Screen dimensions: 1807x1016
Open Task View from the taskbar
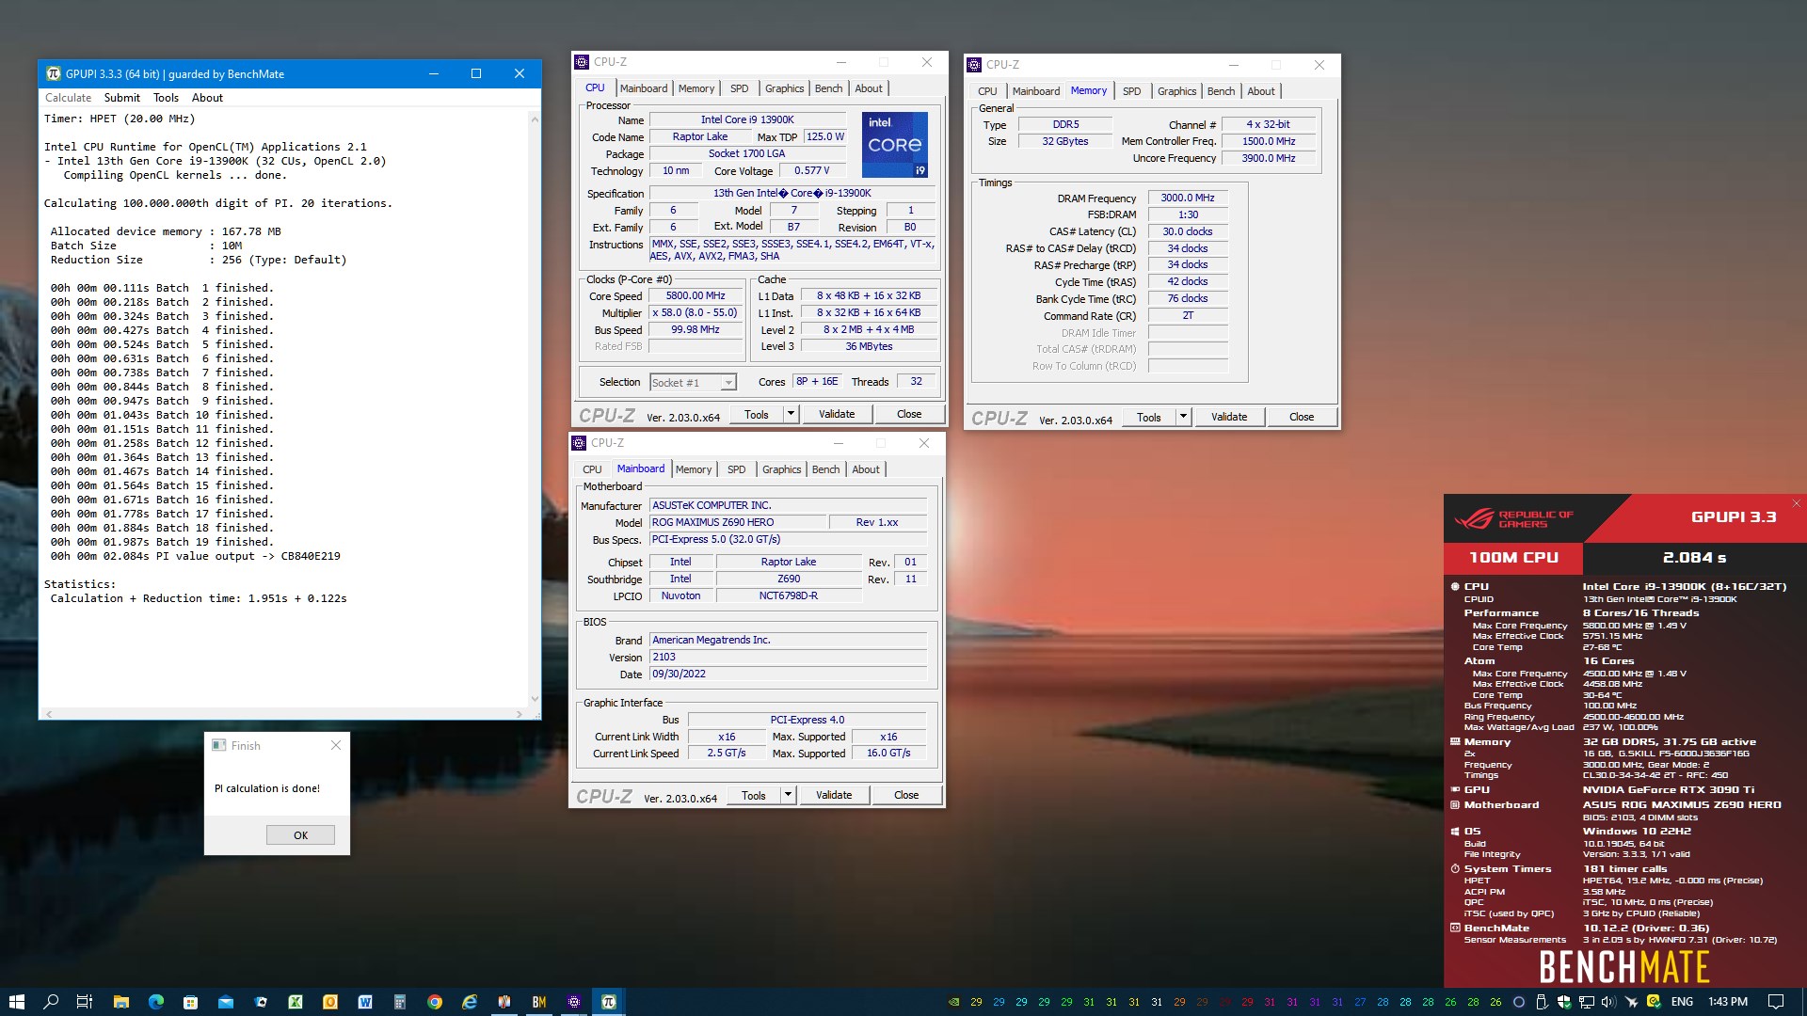coord(85,1002)
